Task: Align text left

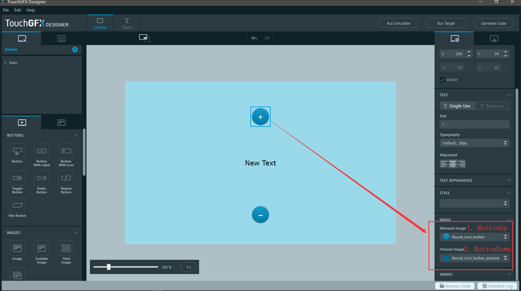Action: [444, 164]
